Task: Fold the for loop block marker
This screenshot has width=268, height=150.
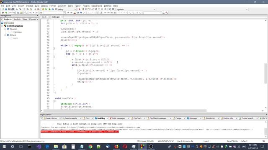Action: [x=54, y=57]
